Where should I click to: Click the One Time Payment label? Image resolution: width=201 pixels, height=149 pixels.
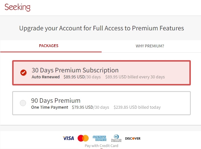50,107
